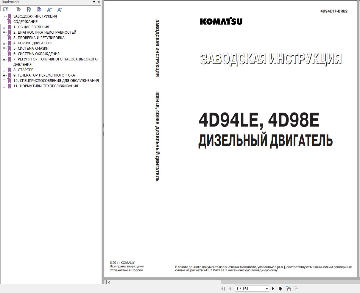Viewport: 360px width, 293px height.
Task: Click the next view icon
Action: coord(296,289)
